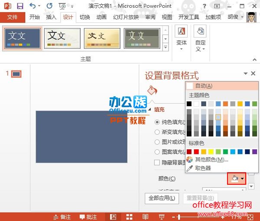The width and height of the screenshot is (260, 221).
Task: Click the paint bucket Fill tab icon
Action: tap(152, 90)
